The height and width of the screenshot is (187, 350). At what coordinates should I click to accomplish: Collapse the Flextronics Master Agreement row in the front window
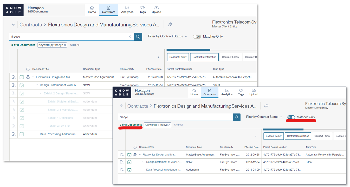pos(140,155)
